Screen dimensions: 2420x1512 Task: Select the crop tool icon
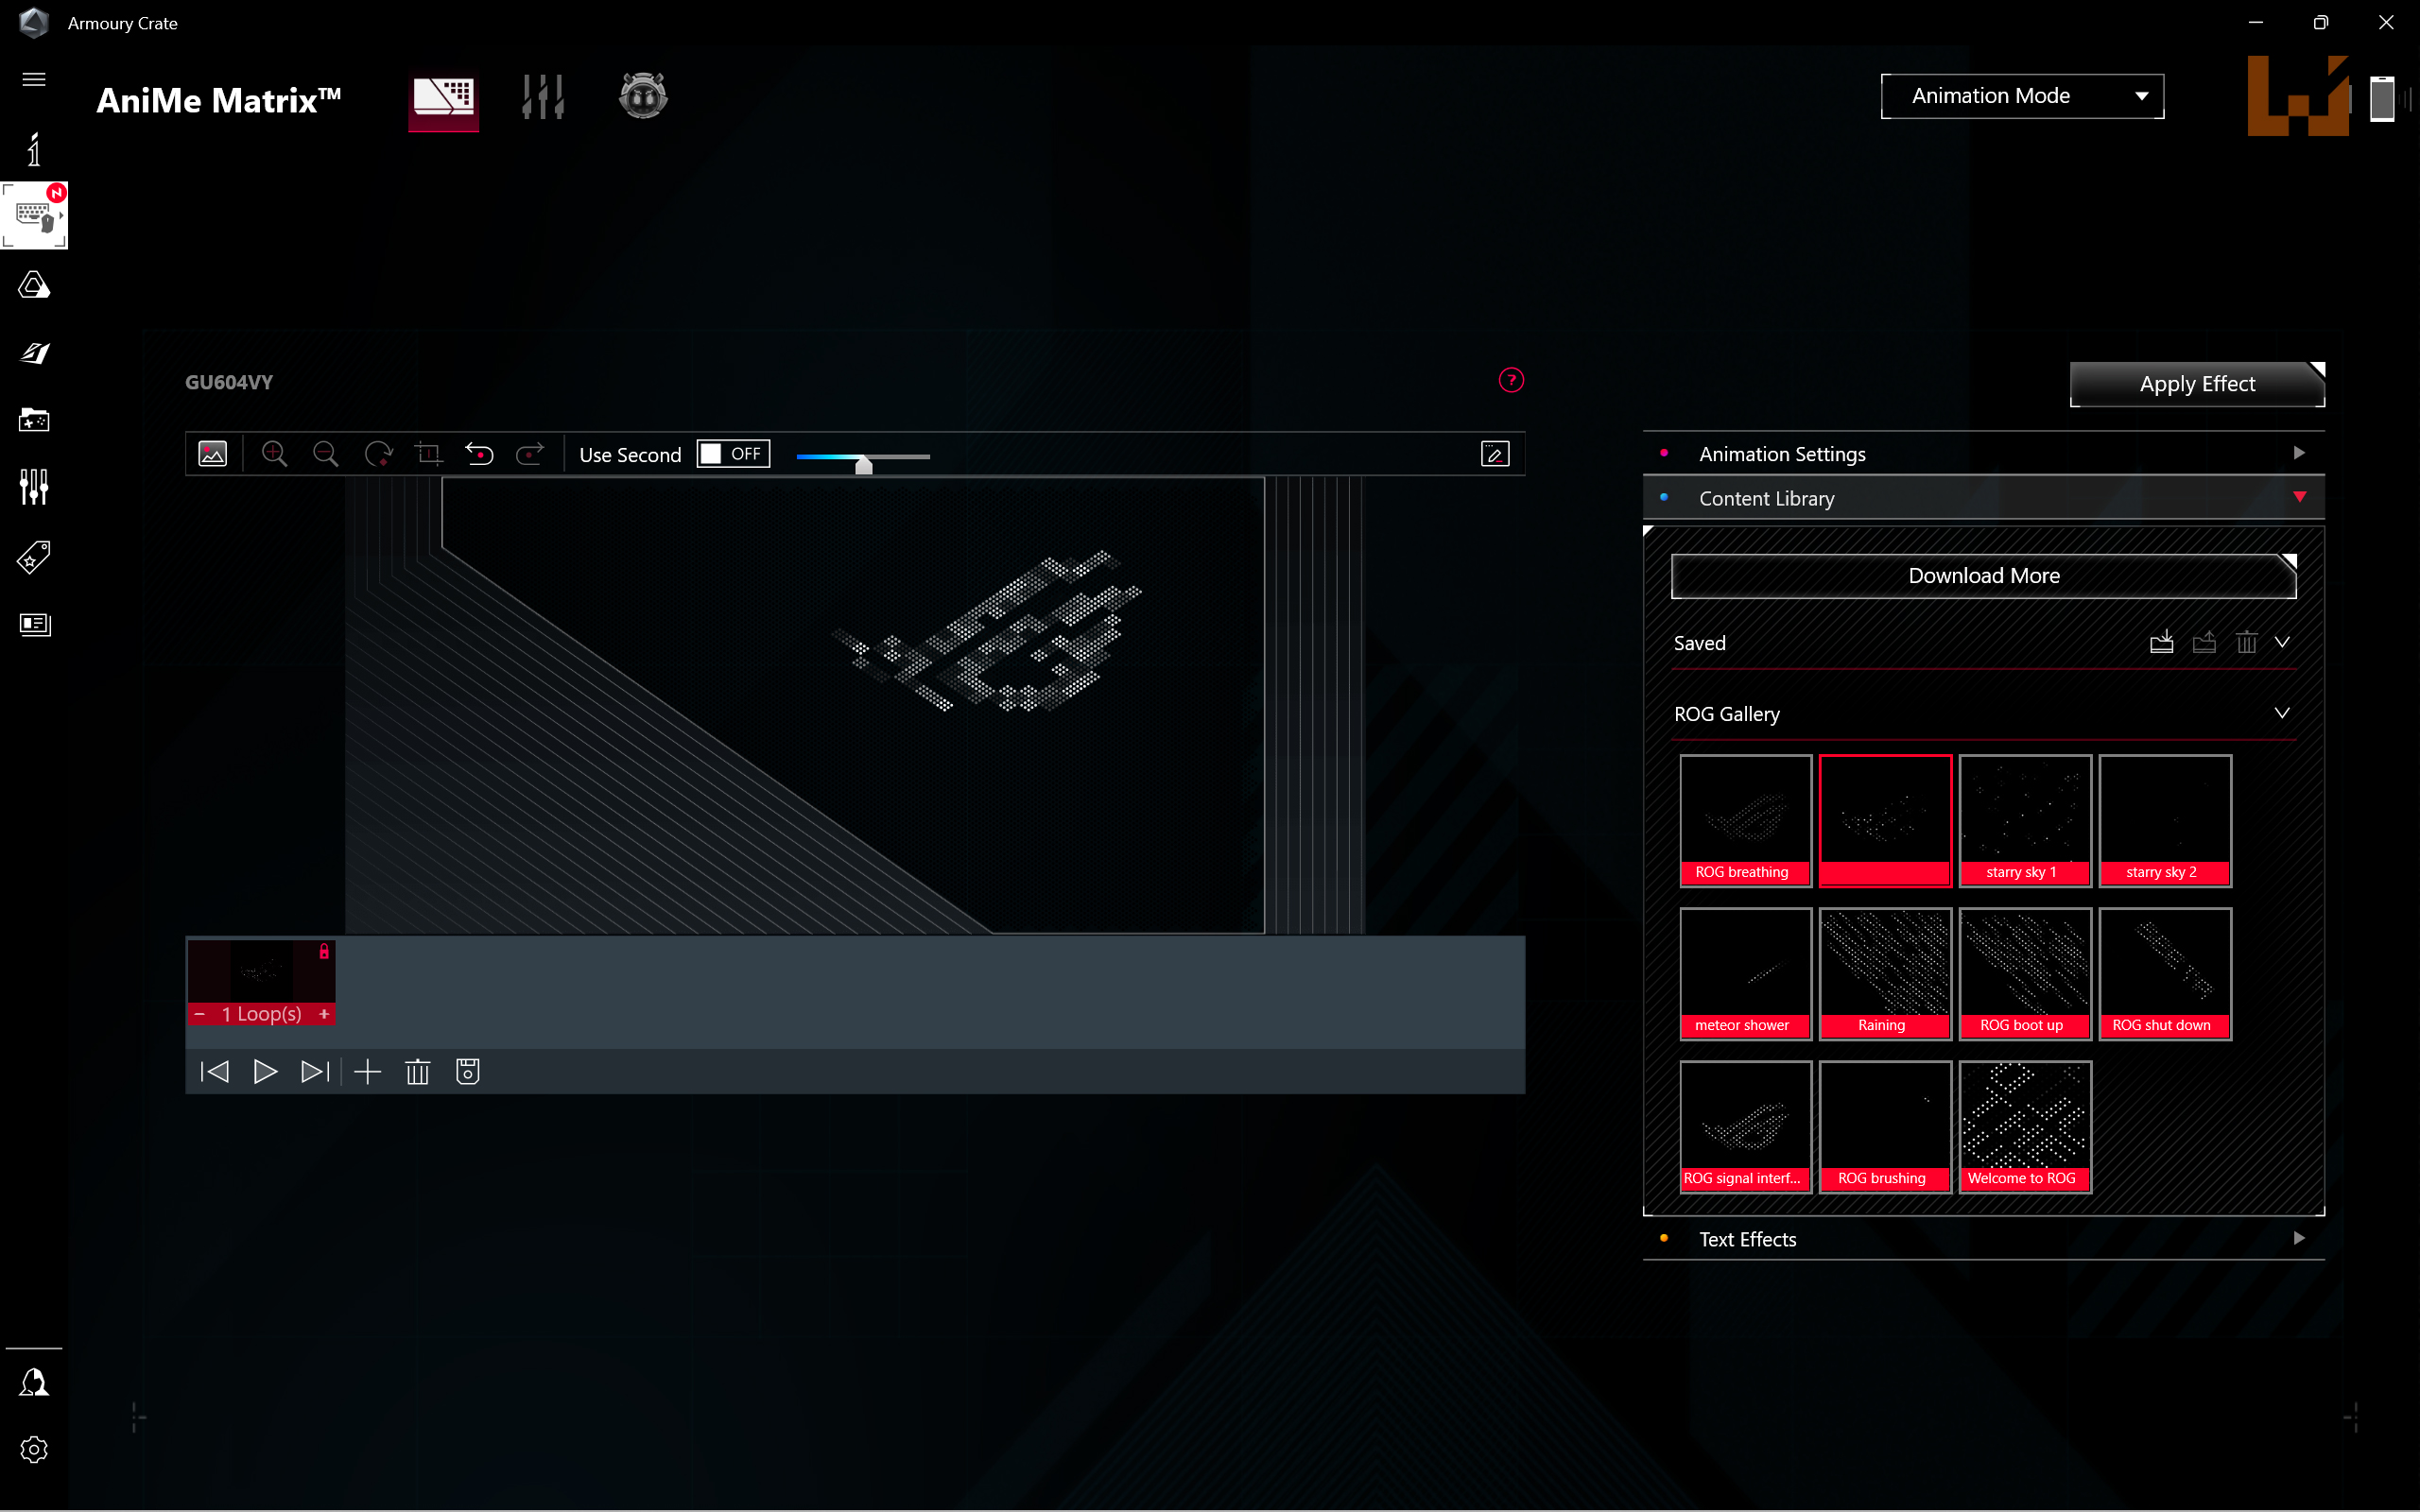[429, 455]
